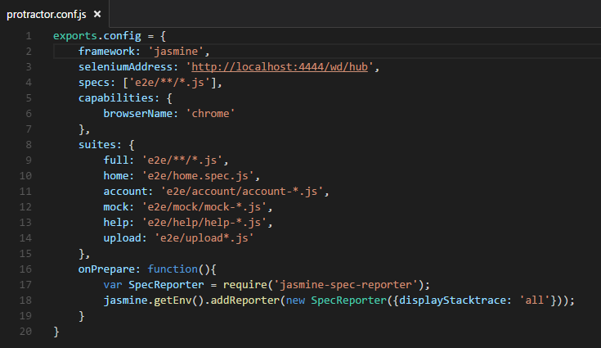Click 'displayStacktrace' option on line 18
The height and width of the screenshot is (348, 601).
pyautogui.click(x=452, y=300)
